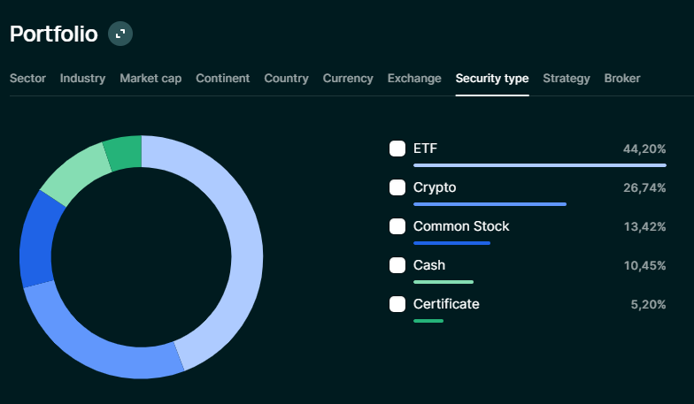
Task: Open the Industry tab
Action: (82, 78)
